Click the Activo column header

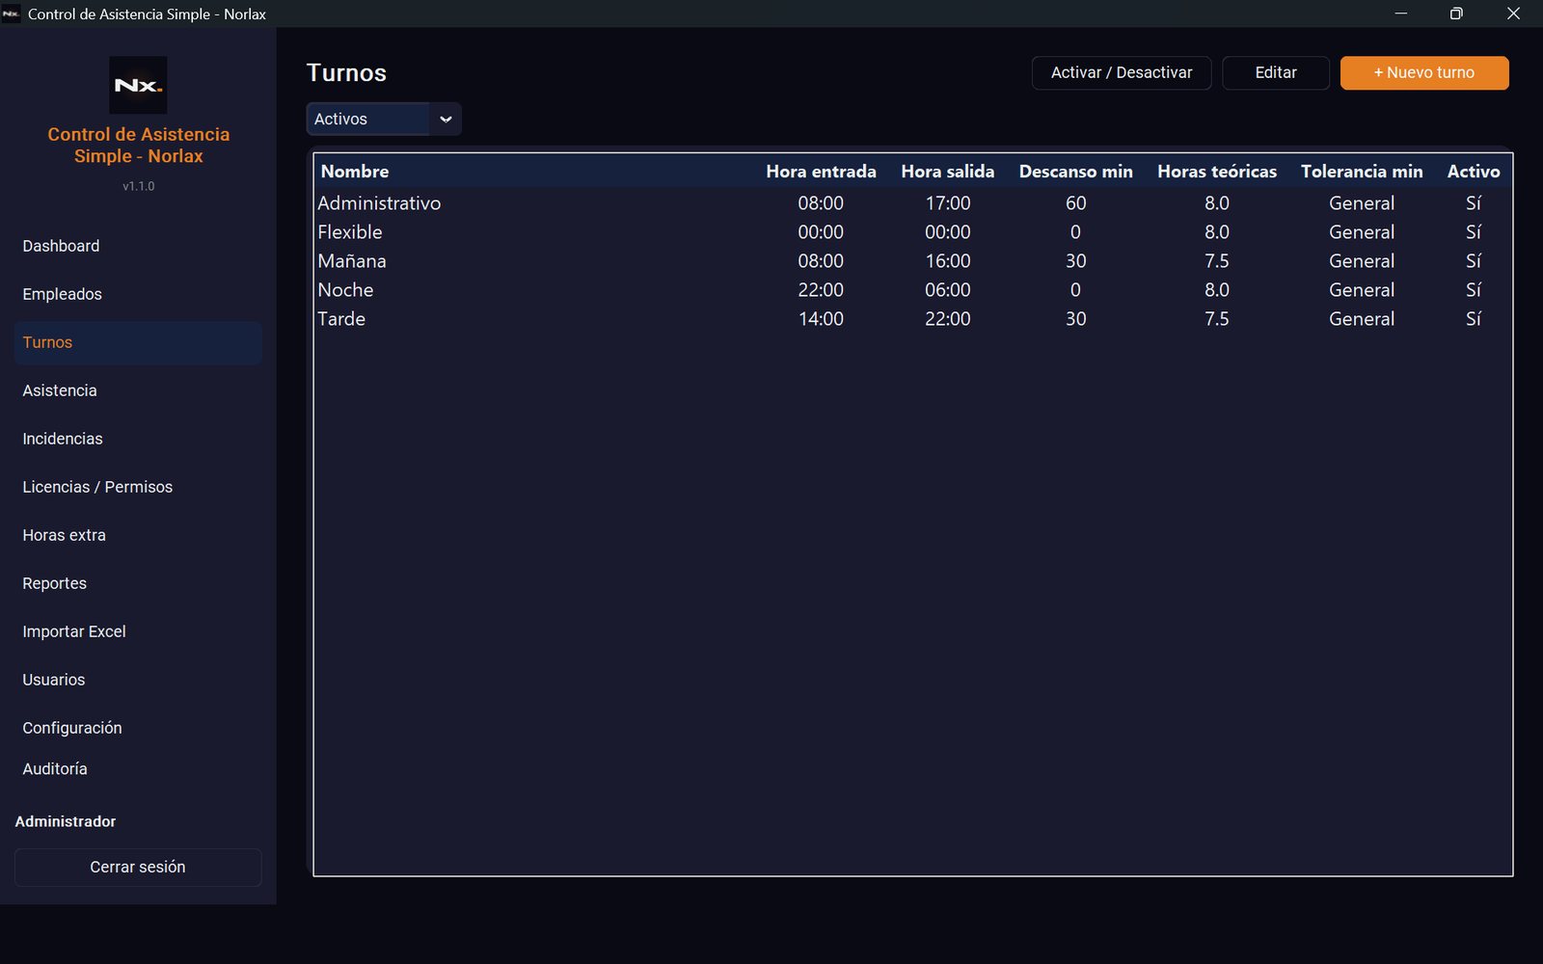pyautogui.click(x=1474, y=171)
